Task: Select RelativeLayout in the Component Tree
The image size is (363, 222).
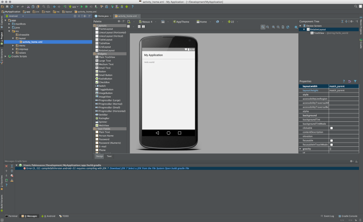Action: click(318, 29)
